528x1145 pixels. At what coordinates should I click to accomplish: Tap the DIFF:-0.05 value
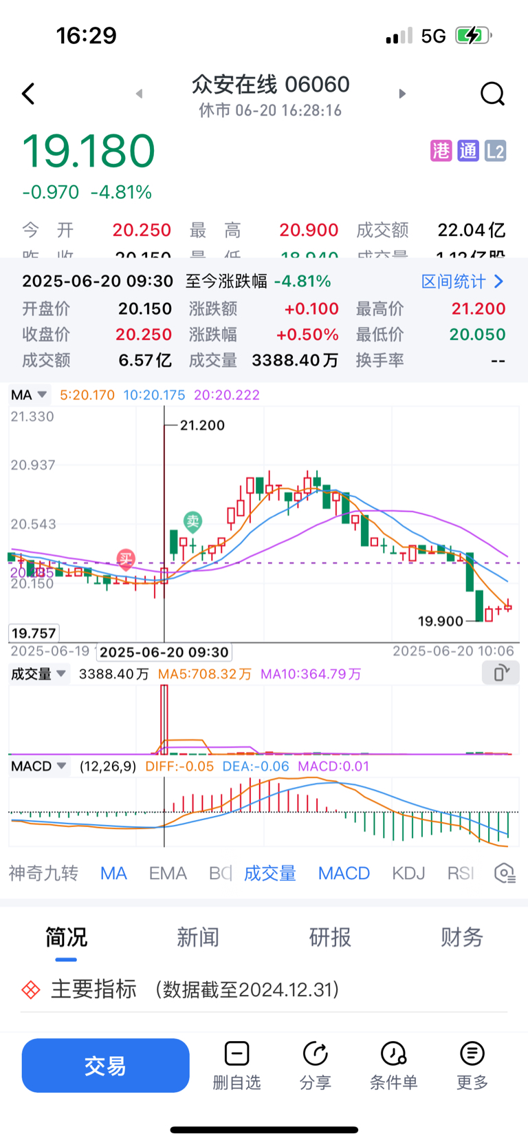point(179,766)
